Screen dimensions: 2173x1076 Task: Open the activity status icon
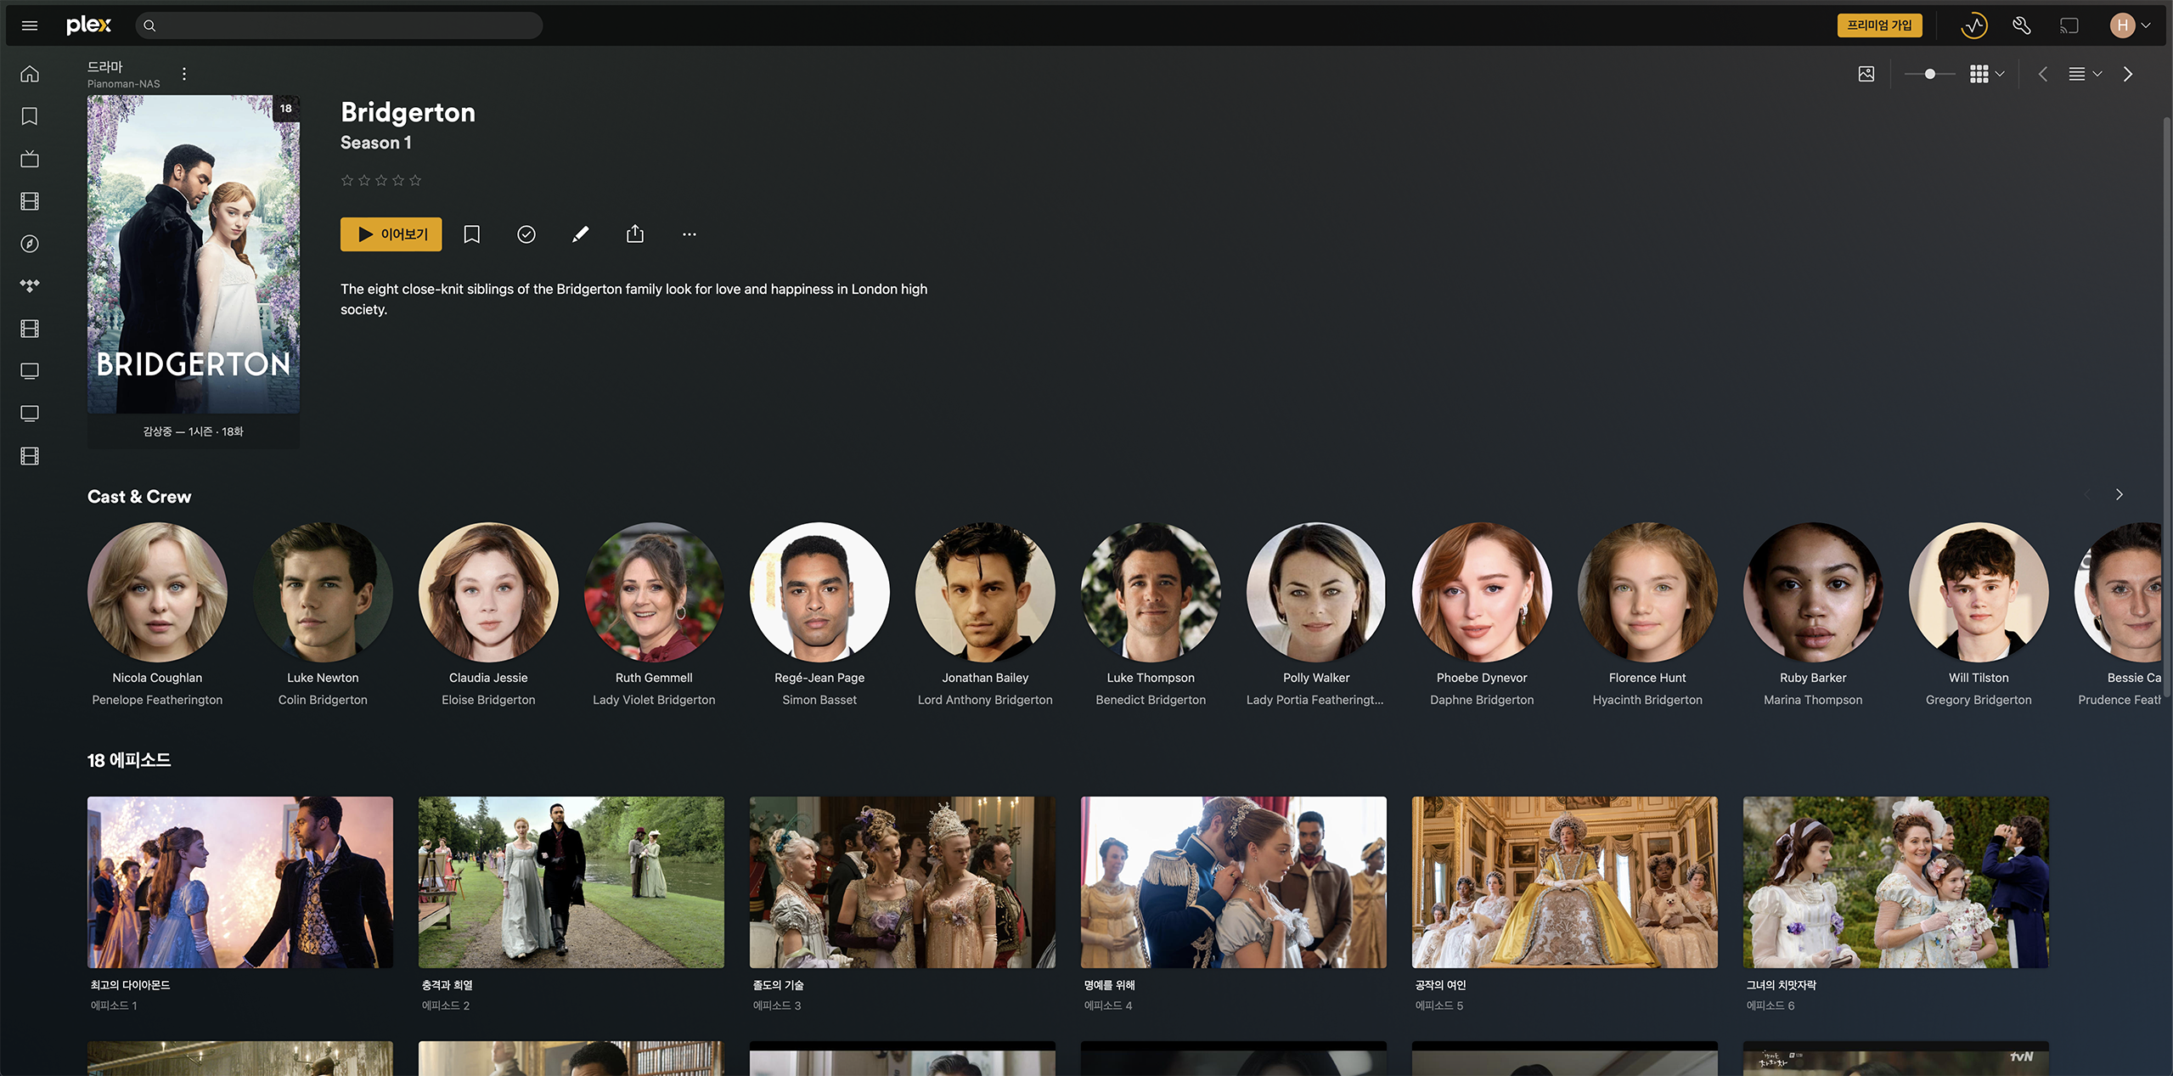pos(1974,25)
